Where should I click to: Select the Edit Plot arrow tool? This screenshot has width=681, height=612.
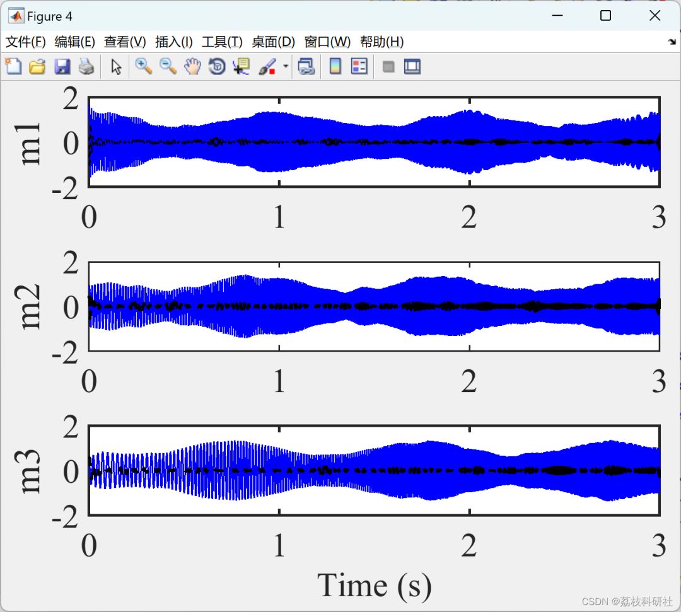[116, 67]
